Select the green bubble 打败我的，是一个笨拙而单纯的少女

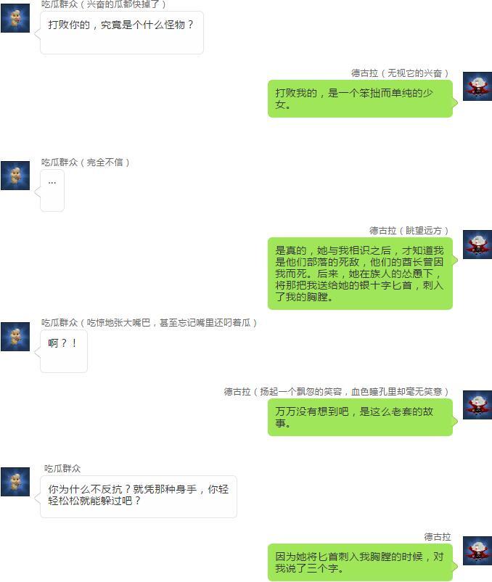point(360,99)
